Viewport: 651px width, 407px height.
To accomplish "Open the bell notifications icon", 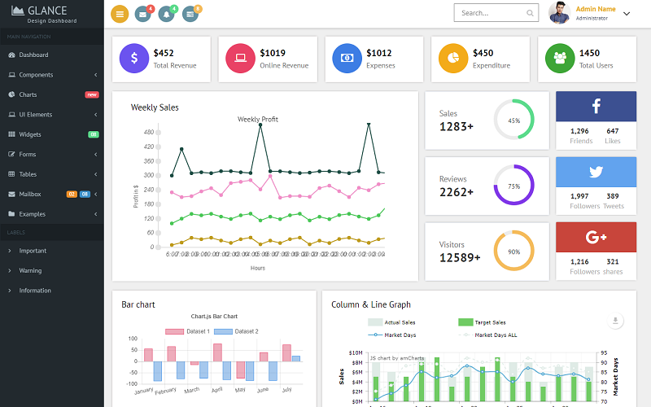I will (167, 14).
